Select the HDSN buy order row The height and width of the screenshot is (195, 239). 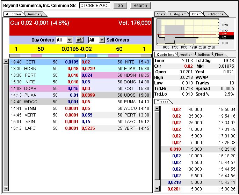point(44,69)
